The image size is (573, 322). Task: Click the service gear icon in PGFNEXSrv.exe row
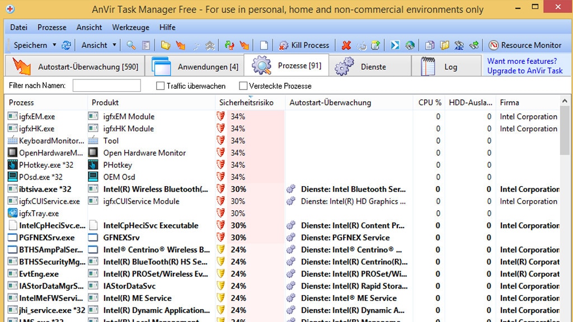(291, 238)
